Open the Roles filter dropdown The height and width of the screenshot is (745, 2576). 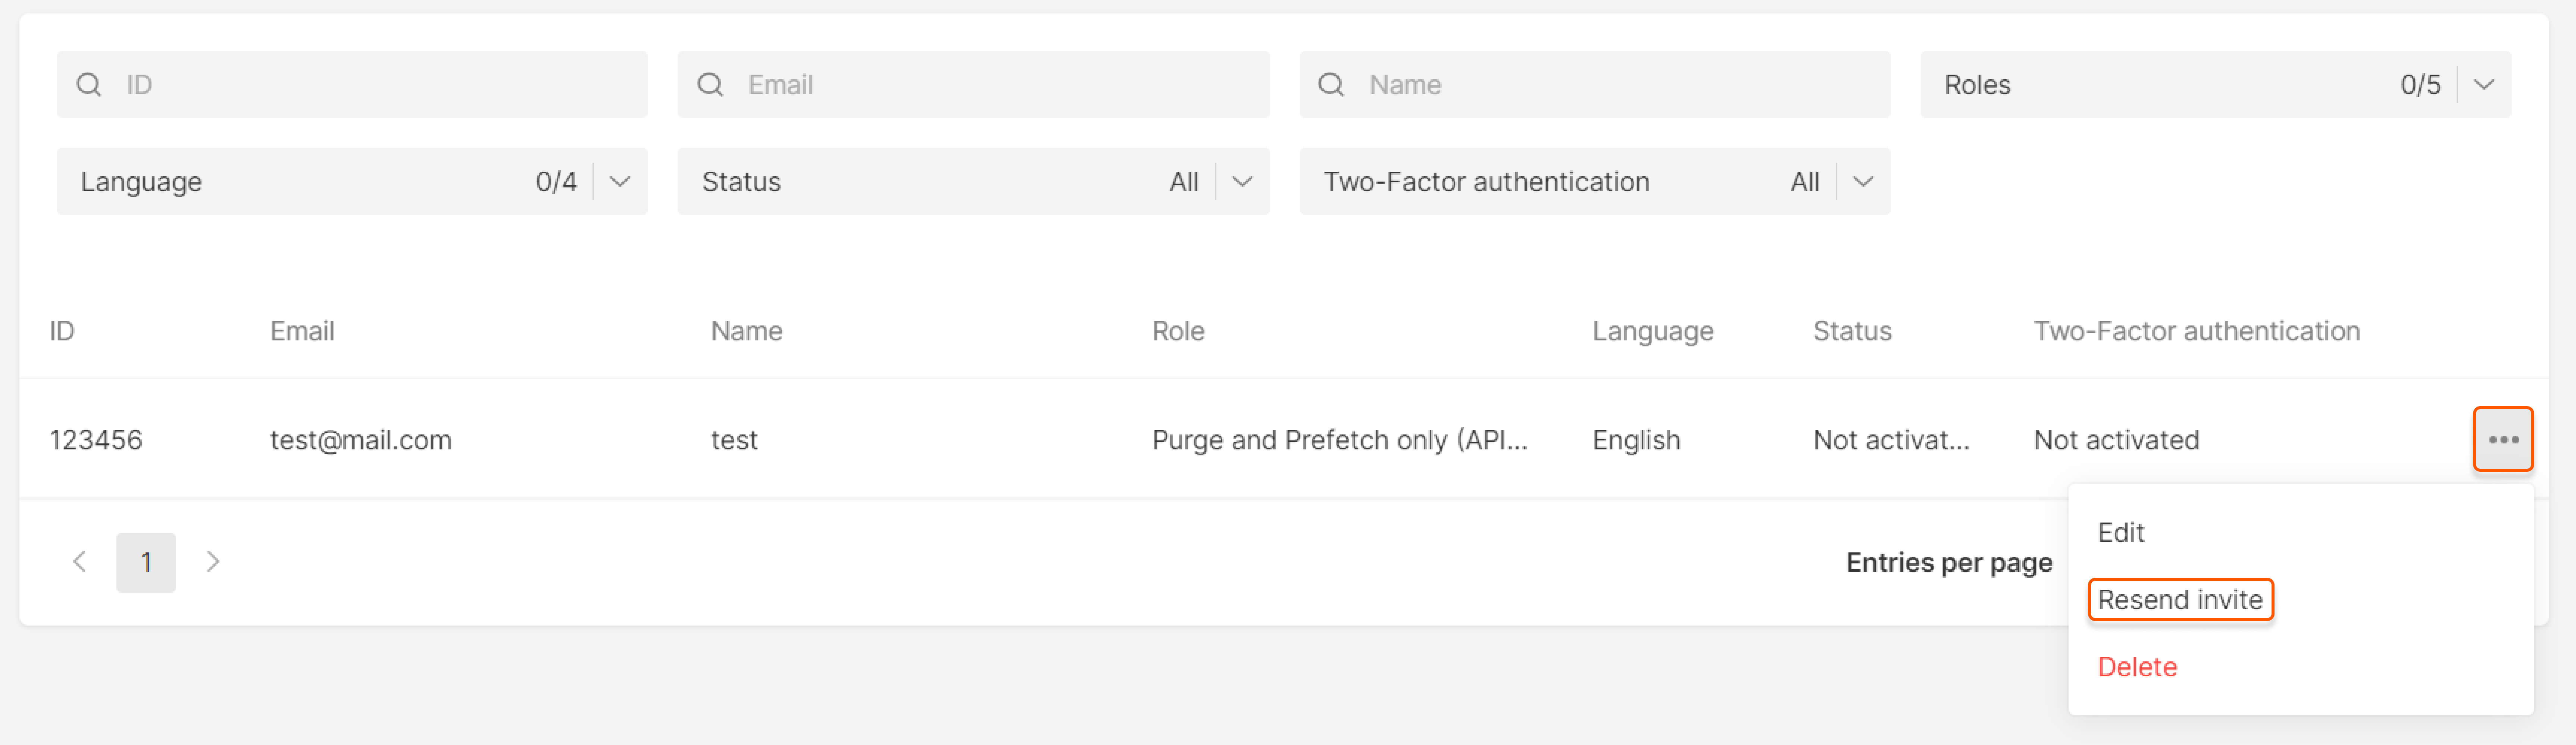click(2484, 84)
